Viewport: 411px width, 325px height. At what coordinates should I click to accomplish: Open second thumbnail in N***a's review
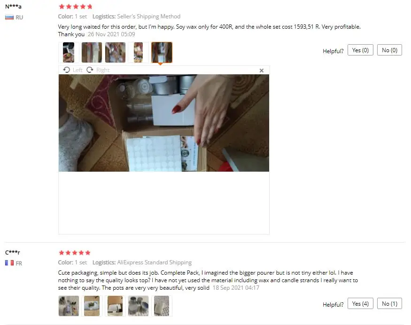92,52
